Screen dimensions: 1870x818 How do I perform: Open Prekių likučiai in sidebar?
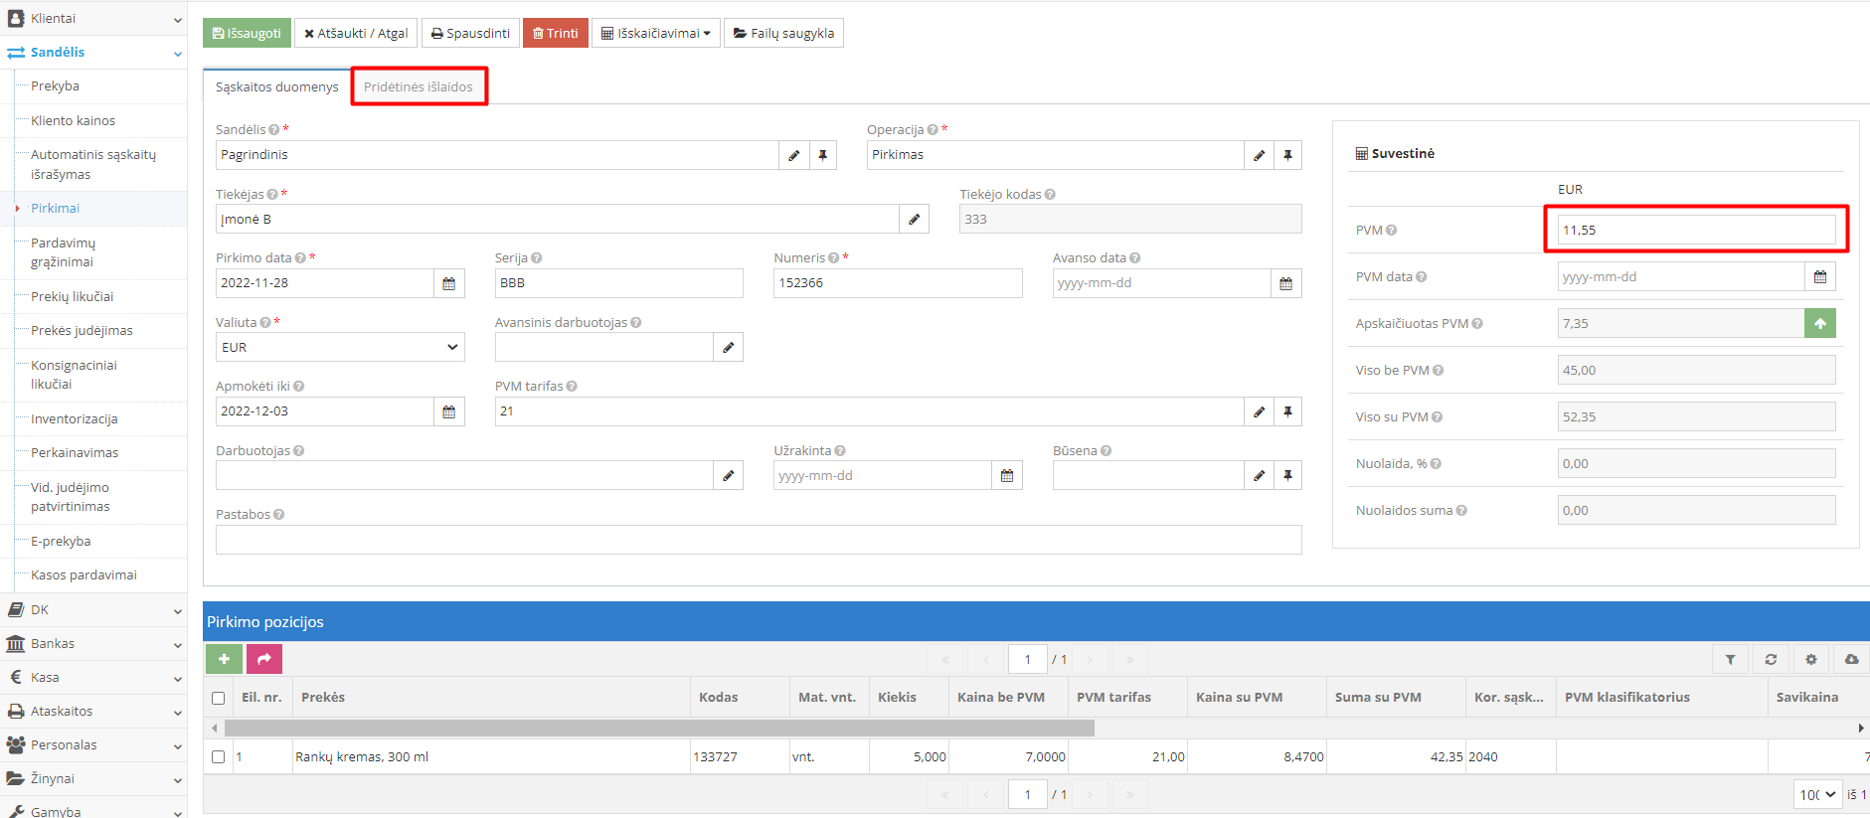[72, 296]
